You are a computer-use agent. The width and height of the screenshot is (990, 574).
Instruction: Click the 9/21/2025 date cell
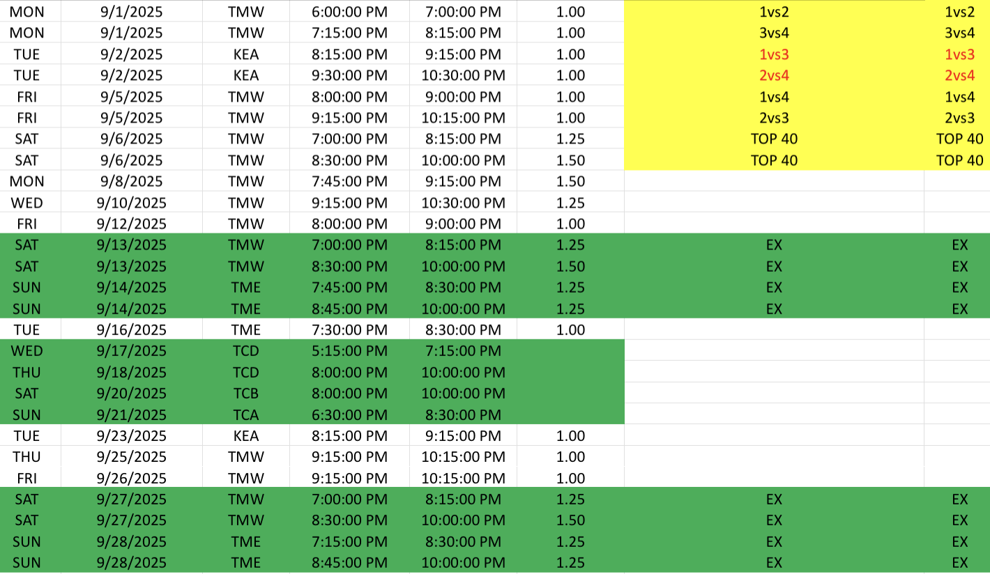pos(132,414)
